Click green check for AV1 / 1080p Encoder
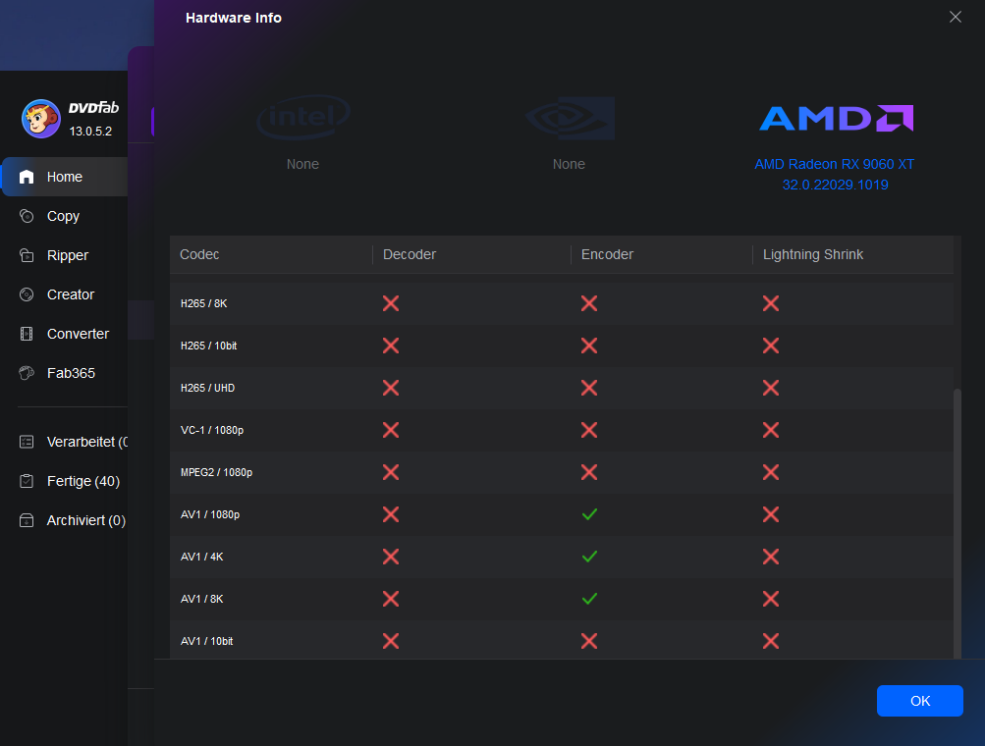985x746 pixels. [589, 514]
